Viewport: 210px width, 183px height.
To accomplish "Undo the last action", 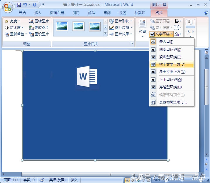I will [x=25, y=5].
